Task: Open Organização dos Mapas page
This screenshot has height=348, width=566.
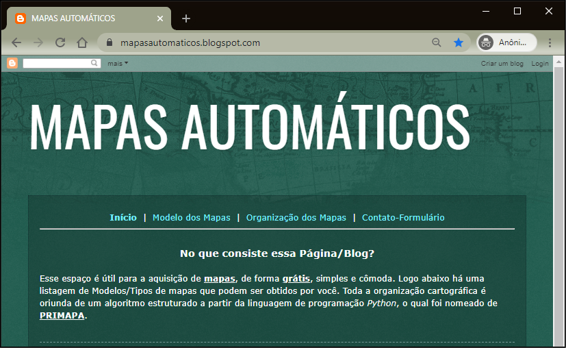Action: (296, 218)
